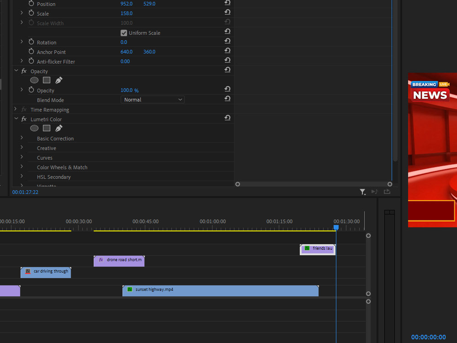Click Position X value 952.0
Viewport: 457px width, 343px height.
point(127,4)
